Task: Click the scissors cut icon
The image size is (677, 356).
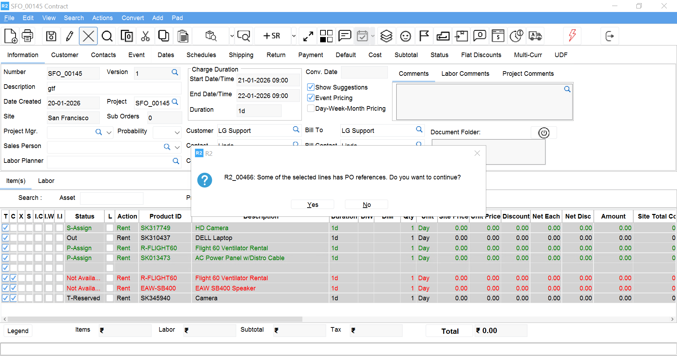Action: pos(145,36)
